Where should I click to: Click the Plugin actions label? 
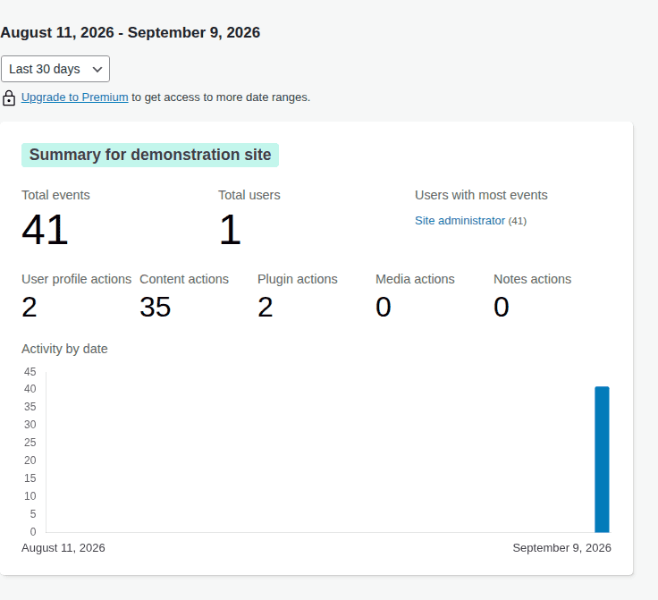coord(298,279)
